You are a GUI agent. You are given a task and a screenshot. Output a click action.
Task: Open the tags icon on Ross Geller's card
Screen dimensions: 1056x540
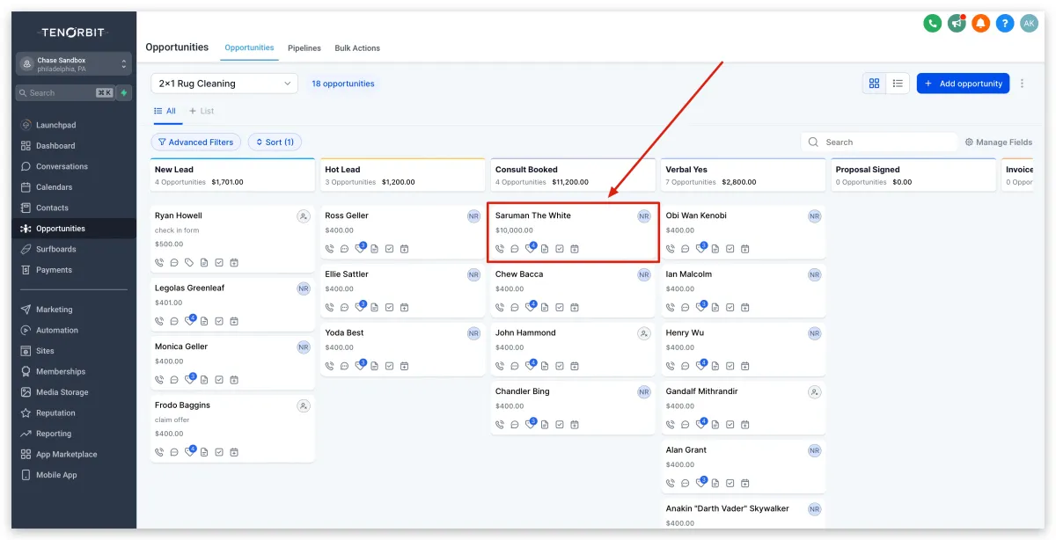tap(360, 249)
